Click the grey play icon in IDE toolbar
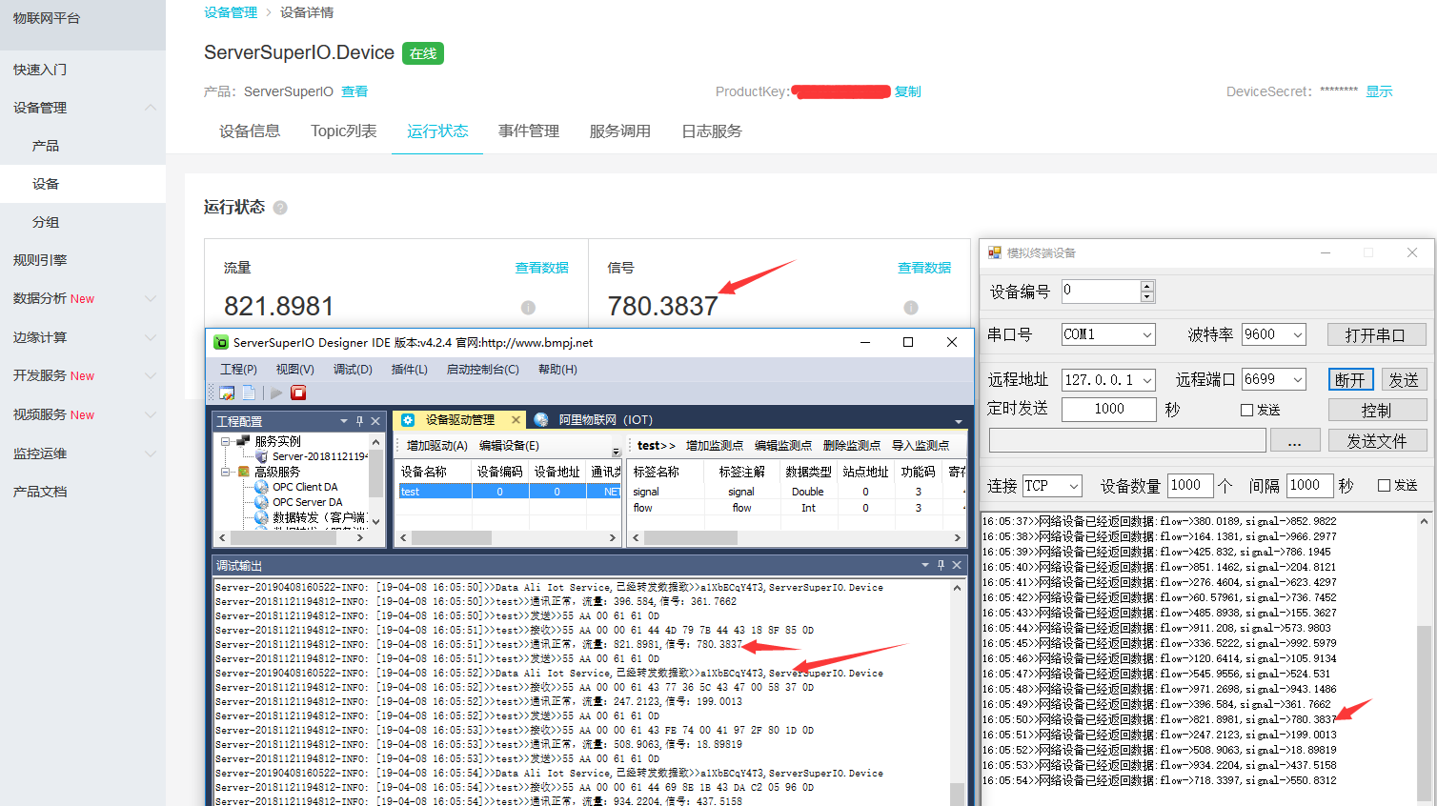 coord(276,393)
